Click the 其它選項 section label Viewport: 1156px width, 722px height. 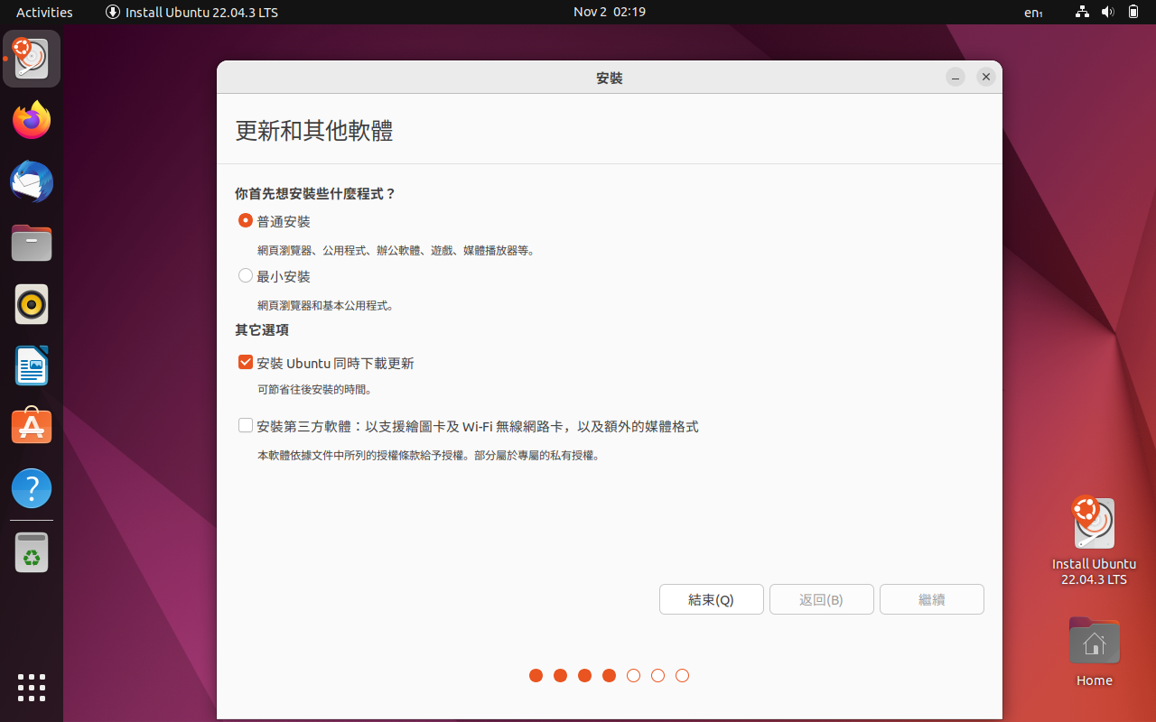[x=262, y=329]
